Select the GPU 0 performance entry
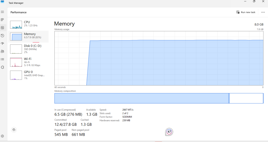Screen dimensions: 268x142 [x=28, y=75]
